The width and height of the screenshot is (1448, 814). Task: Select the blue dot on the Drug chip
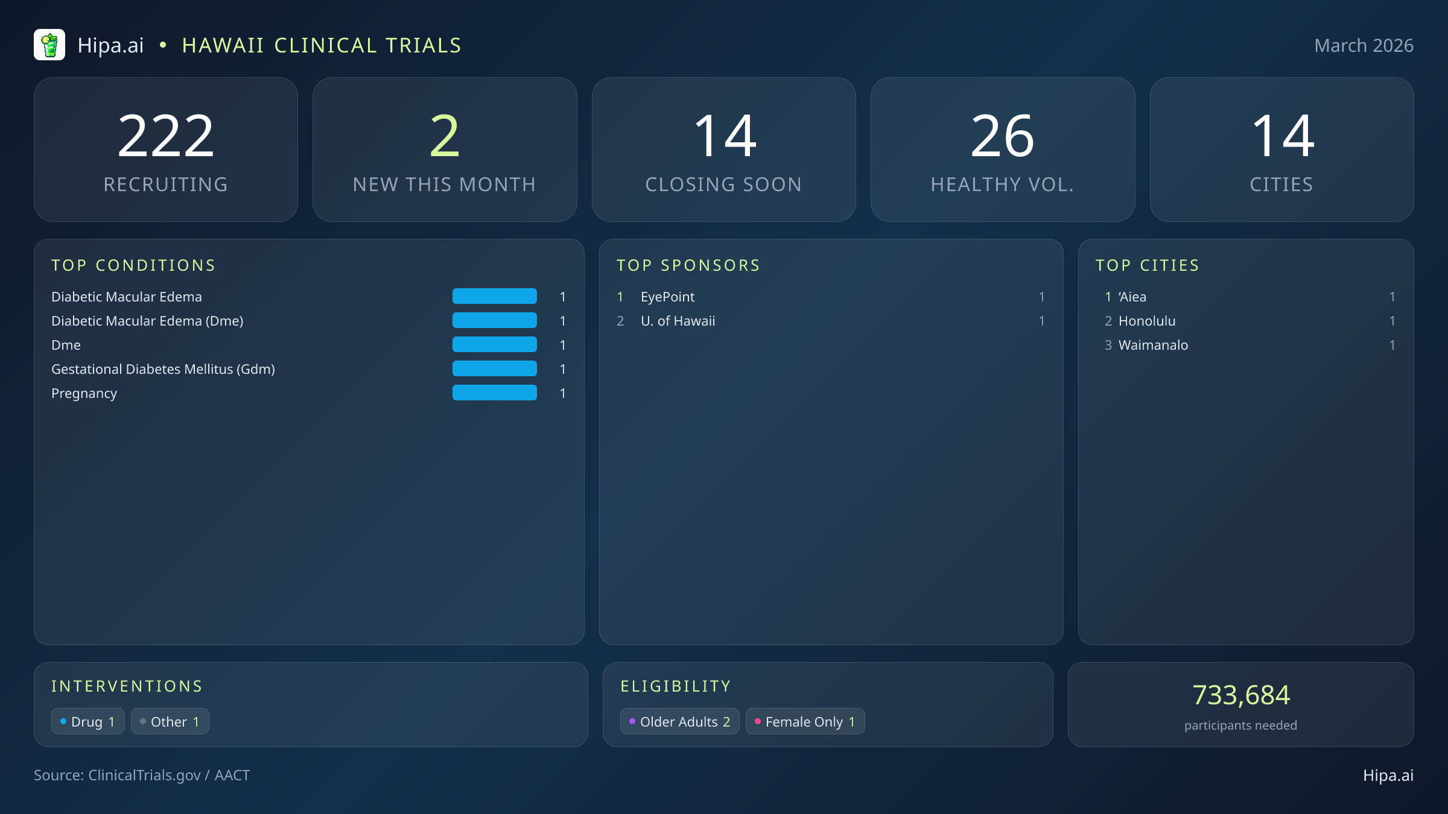click(x=63, y=721)
